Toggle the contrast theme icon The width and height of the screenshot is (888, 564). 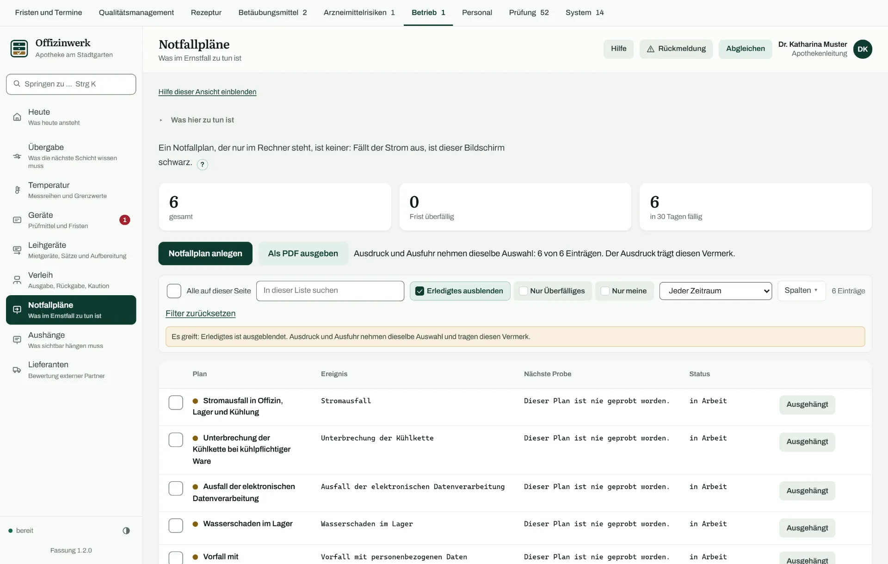pos(126,531)
